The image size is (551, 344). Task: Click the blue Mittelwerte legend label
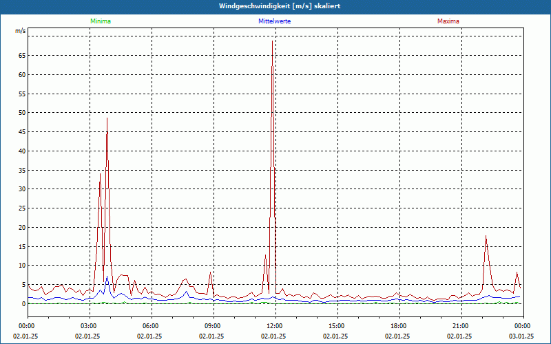274,21
